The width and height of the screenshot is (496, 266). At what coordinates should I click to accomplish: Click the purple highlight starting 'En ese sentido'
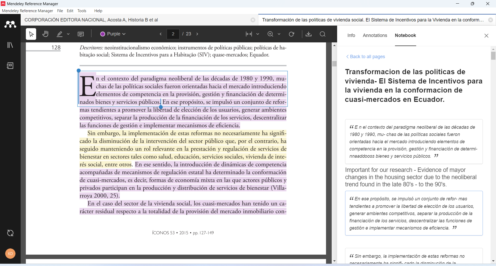point(183,180)
